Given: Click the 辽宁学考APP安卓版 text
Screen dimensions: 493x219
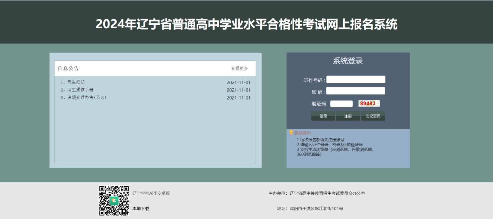Looking at the screenshot, I should (151, 193).
